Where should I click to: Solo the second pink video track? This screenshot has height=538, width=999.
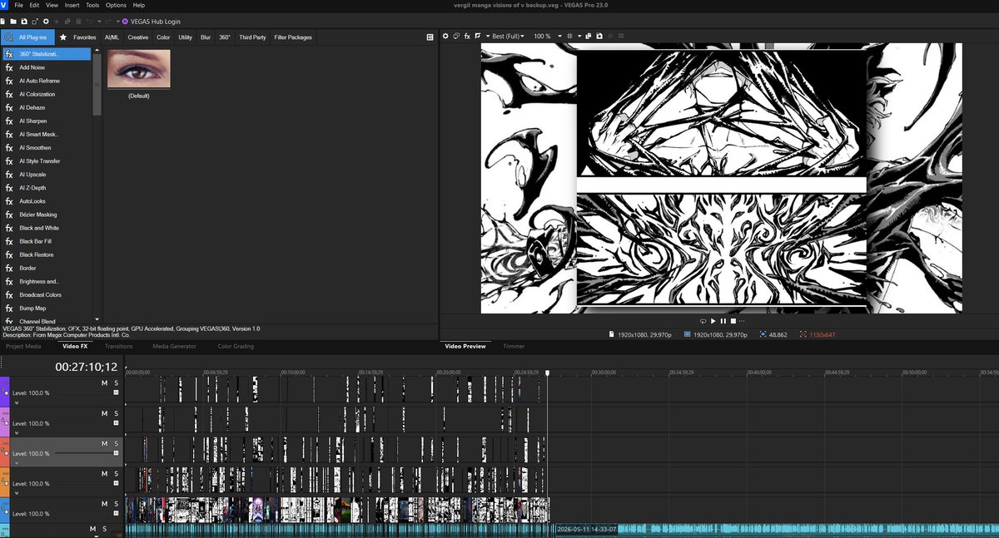[x=117, y=413]
